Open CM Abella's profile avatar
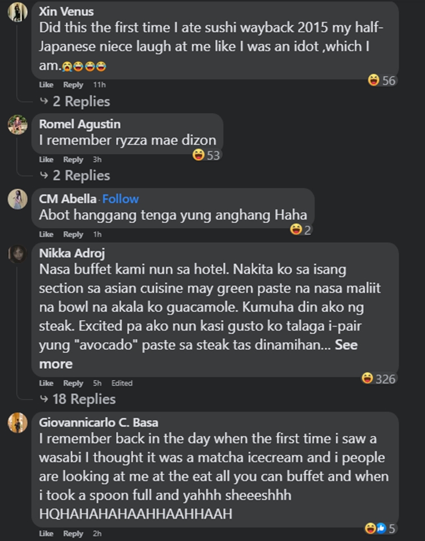This screenshot has height=541, width=425. coord(18,200)
